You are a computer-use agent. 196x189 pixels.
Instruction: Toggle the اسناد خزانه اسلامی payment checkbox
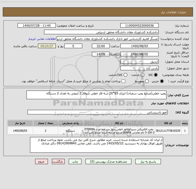123,81
